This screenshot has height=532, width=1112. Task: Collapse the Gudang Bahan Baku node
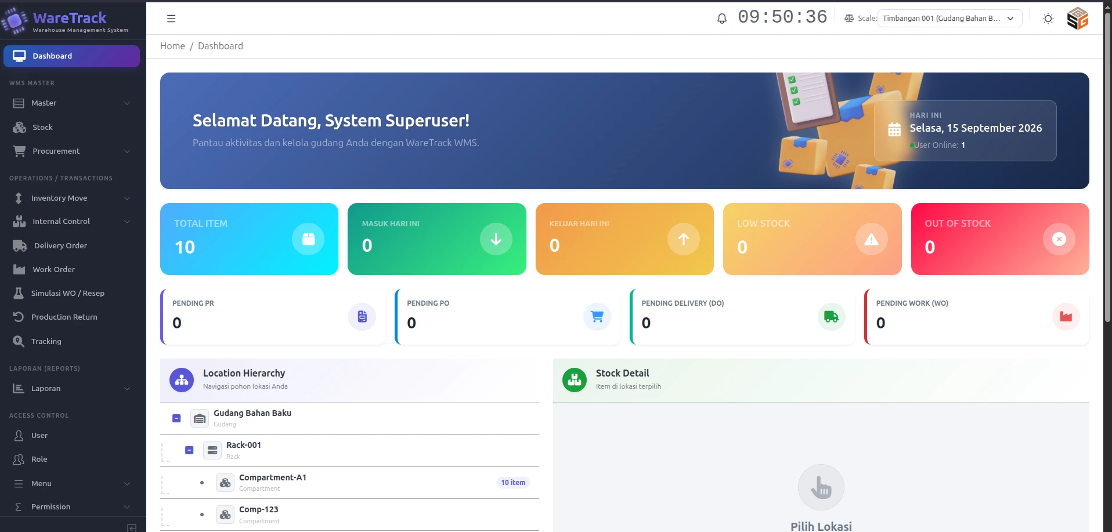tap(176, 418)
